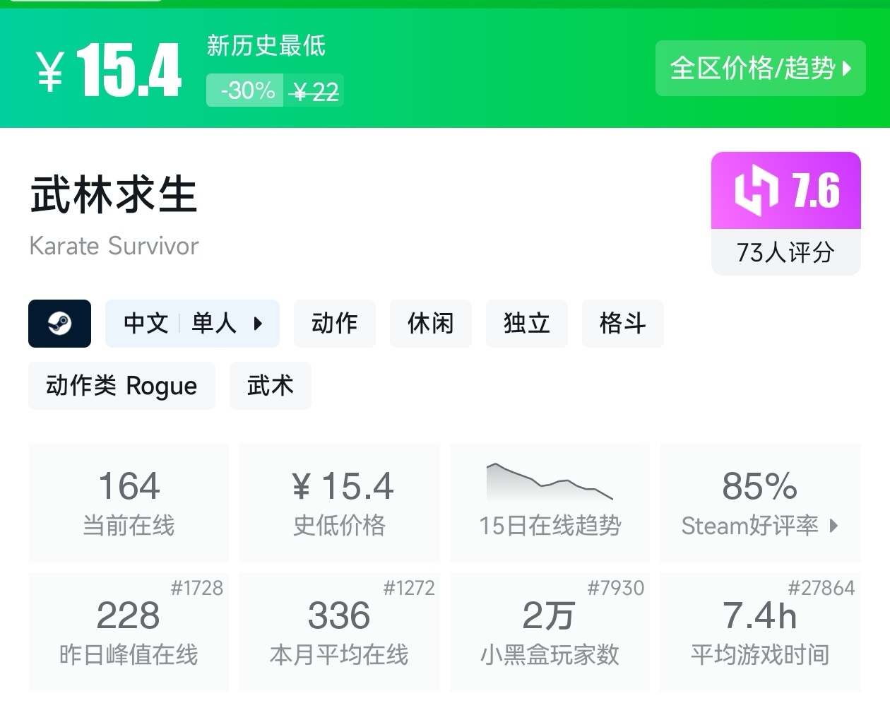Open the 小黑盒玩家数 2万 tile
This screenshot has width=890, height=708.
pyautogui.click(x=550, y=632)
